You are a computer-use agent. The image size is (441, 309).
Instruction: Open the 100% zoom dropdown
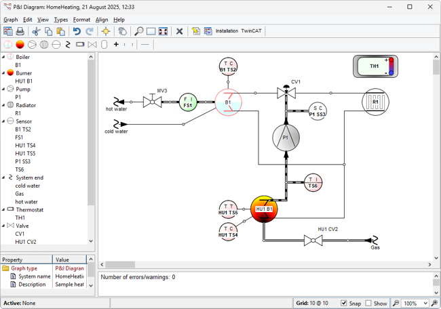coord(425,304)
